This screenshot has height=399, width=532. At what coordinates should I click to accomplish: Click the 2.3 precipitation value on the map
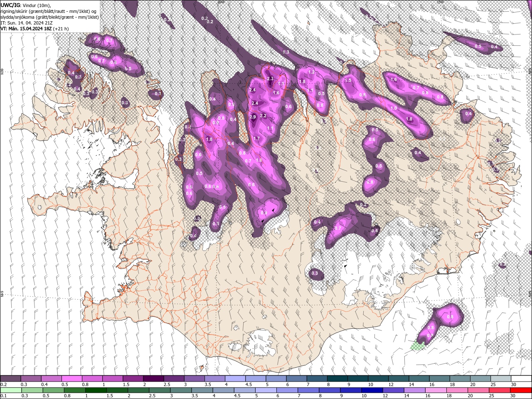[x=270, y=79]
